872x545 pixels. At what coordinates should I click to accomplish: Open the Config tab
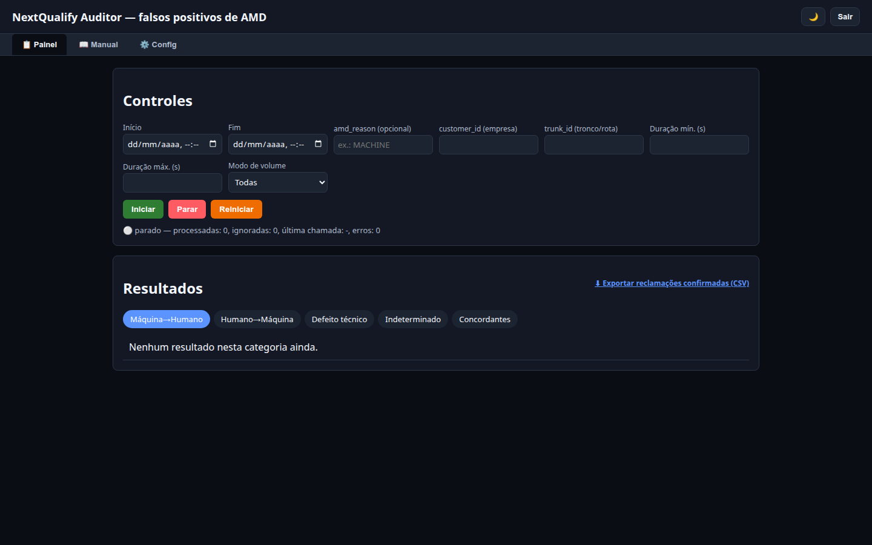(158, 45)
